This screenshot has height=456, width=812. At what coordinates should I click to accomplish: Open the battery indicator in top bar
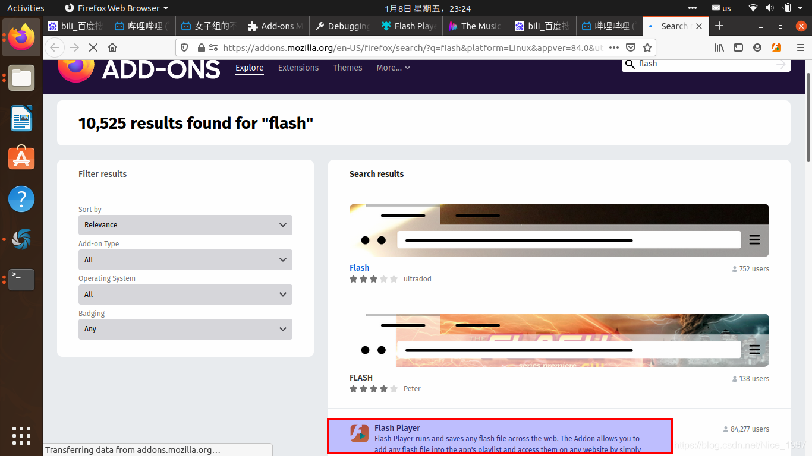point(787,8)
